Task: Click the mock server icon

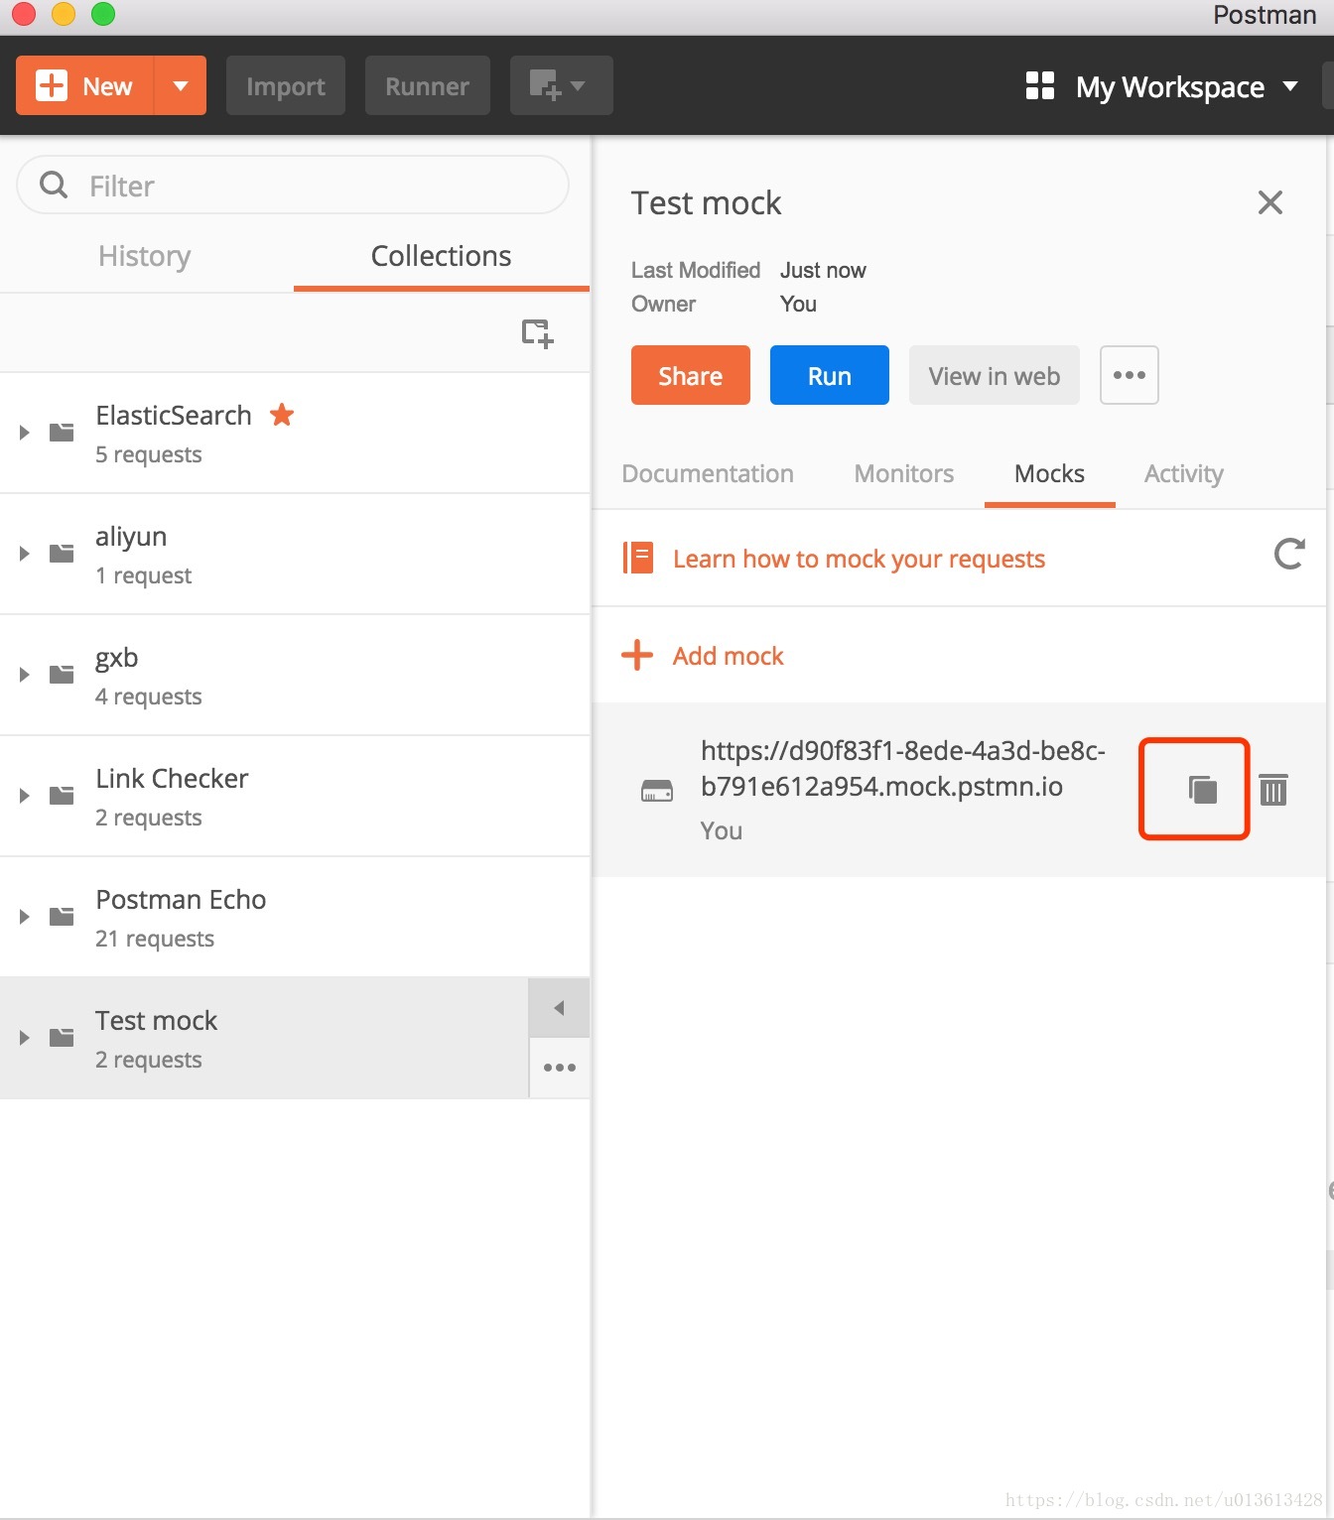Action: (657, 791)
